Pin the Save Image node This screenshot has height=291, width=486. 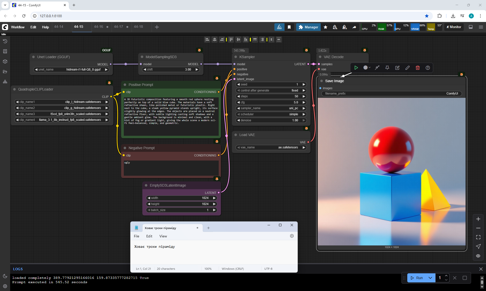coord(387,68)
